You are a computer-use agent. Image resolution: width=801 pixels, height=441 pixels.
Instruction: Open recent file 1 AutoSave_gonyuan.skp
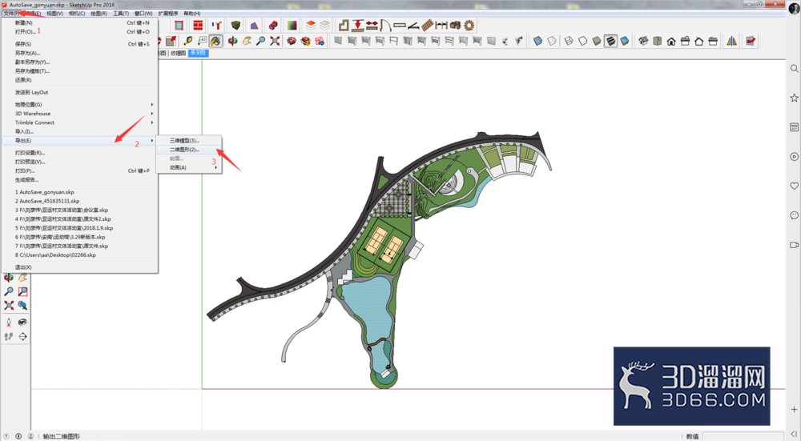[79, 192]
